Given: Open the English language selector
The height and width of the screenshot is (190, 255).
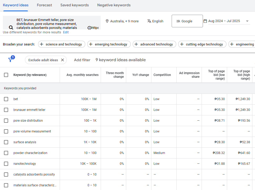Looking at the screenshot, I should click(x=157, y=21).
